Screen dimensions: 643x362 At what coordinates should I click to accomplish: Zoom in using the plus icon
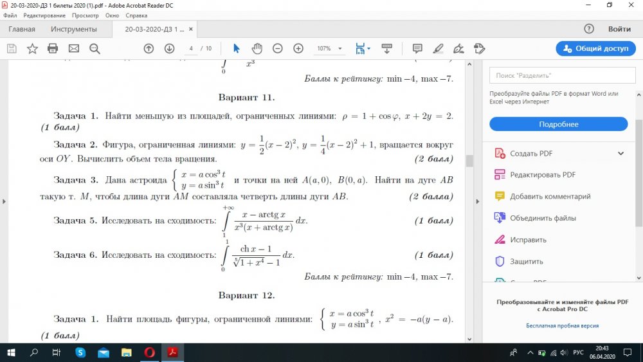tap(298, 48)
